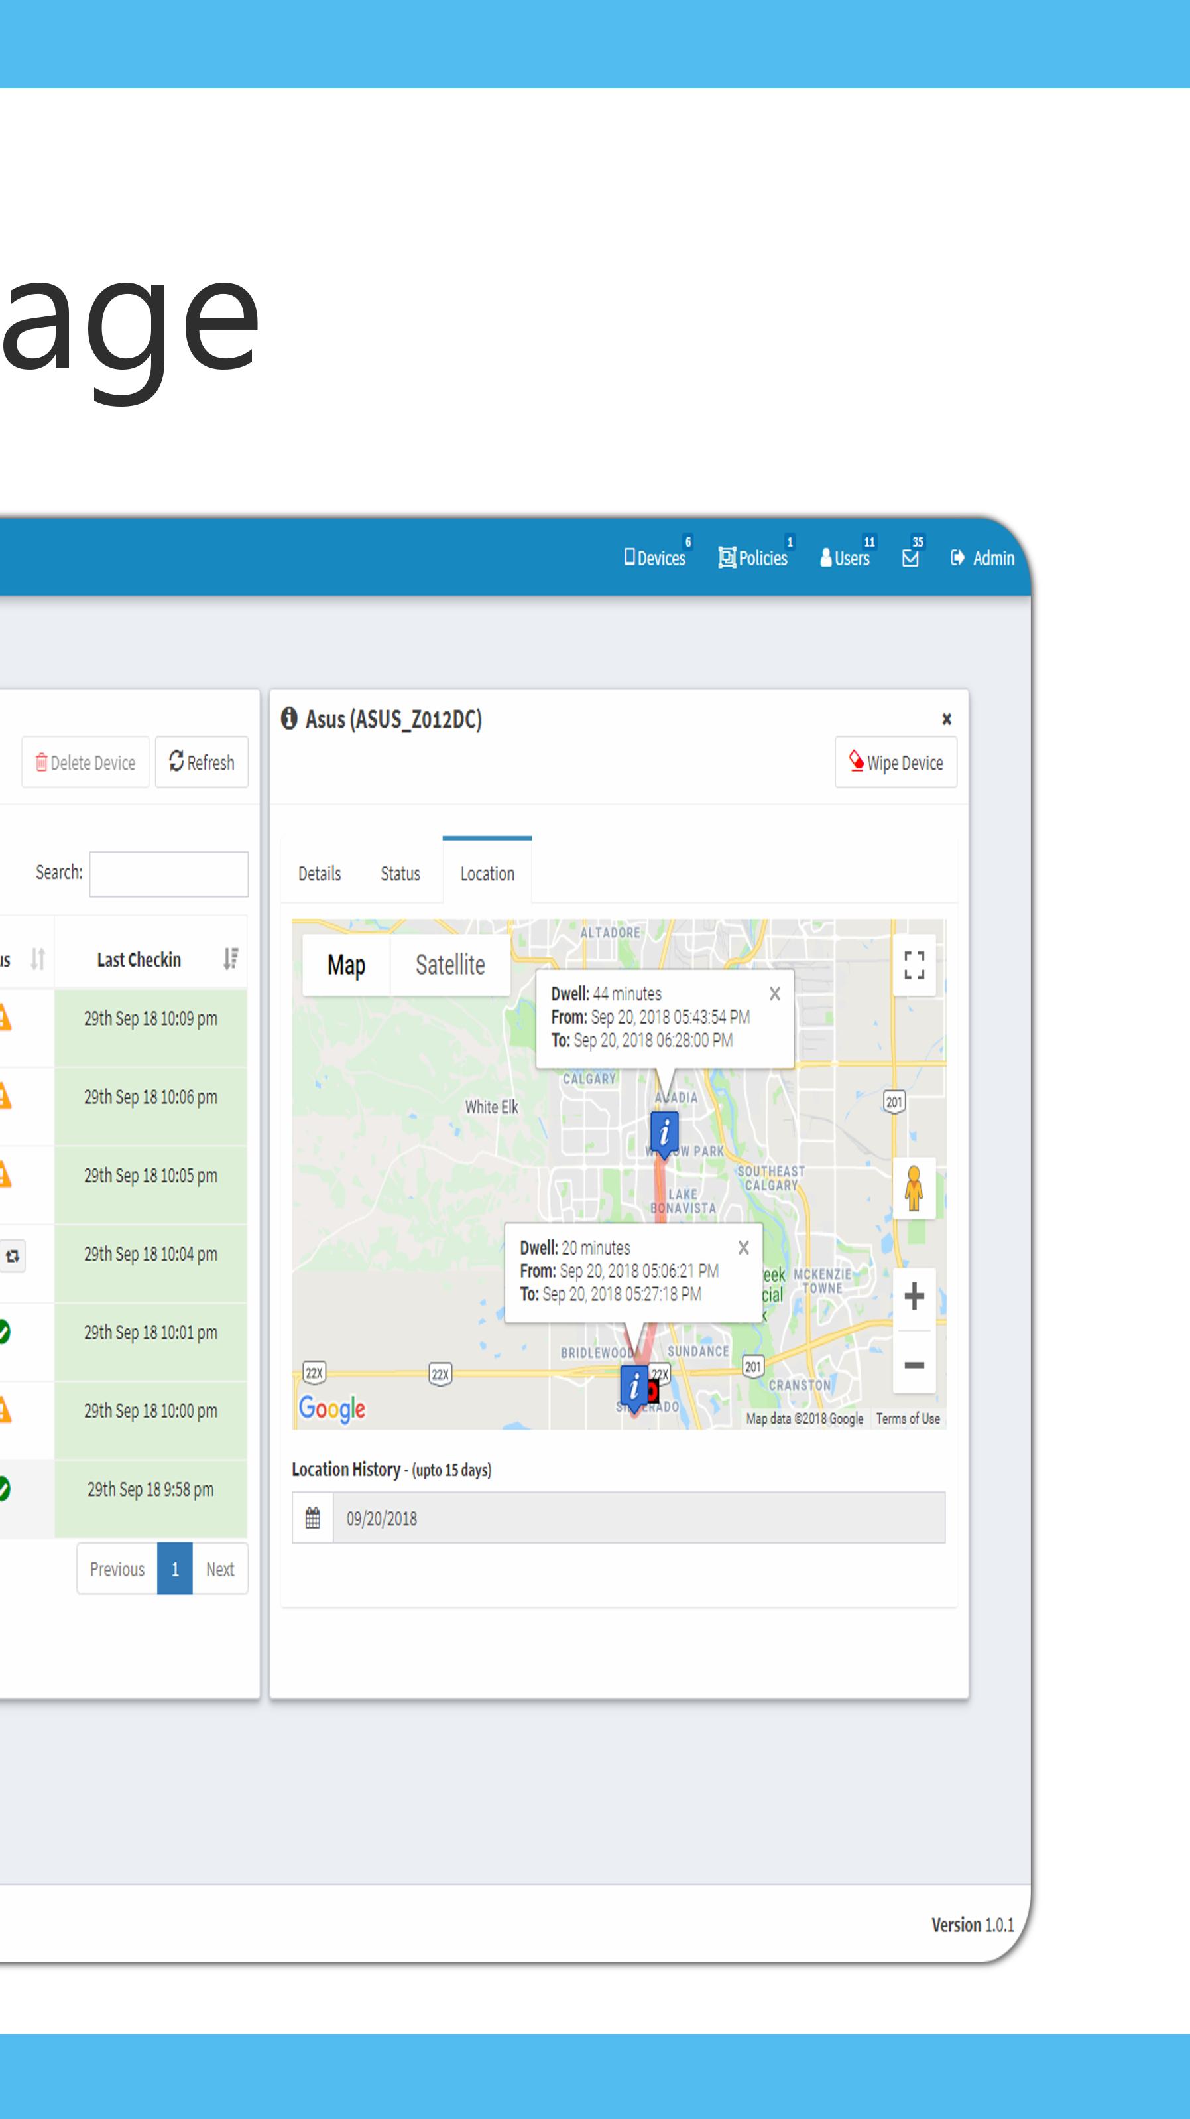Click the red marker near the lower info pin

[654, 1391]
